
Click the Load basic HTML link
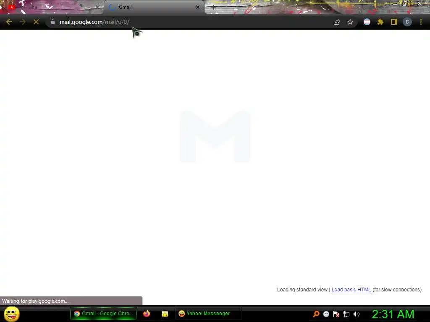pyautogui.click(x=351, y=289)
